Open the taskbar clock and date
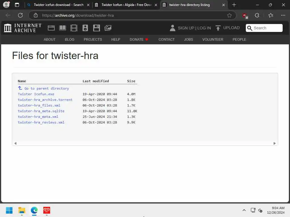 276,210
